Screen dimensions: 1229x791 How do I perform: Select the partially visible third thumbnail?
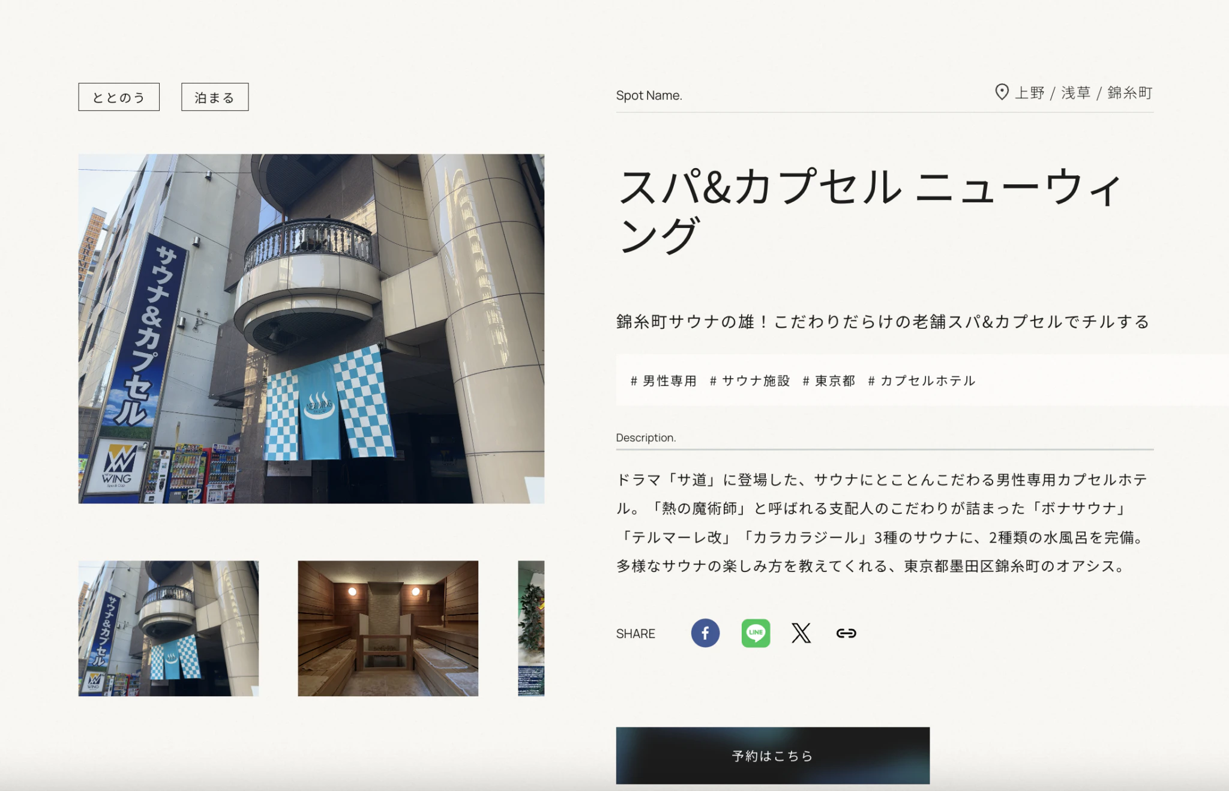[x=531, y=628]
